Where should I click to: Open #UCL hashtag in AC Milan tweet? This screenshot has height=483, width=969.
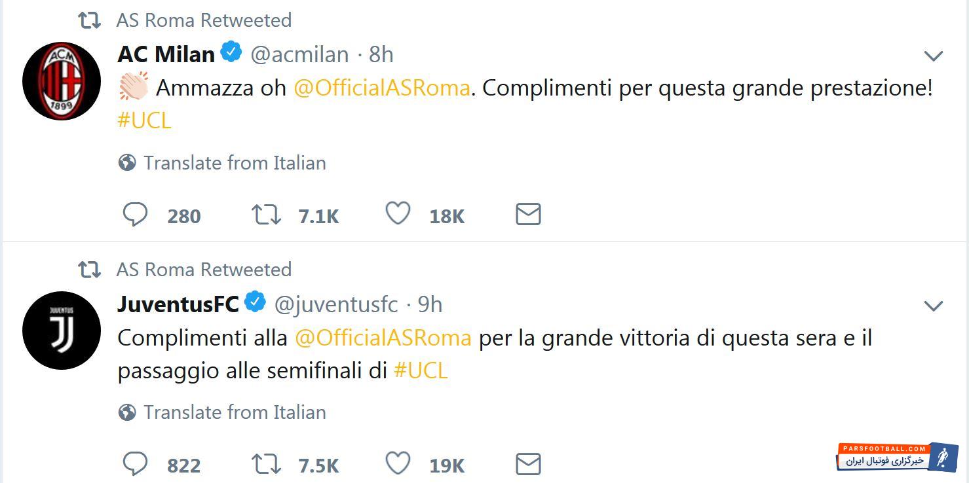145,120
